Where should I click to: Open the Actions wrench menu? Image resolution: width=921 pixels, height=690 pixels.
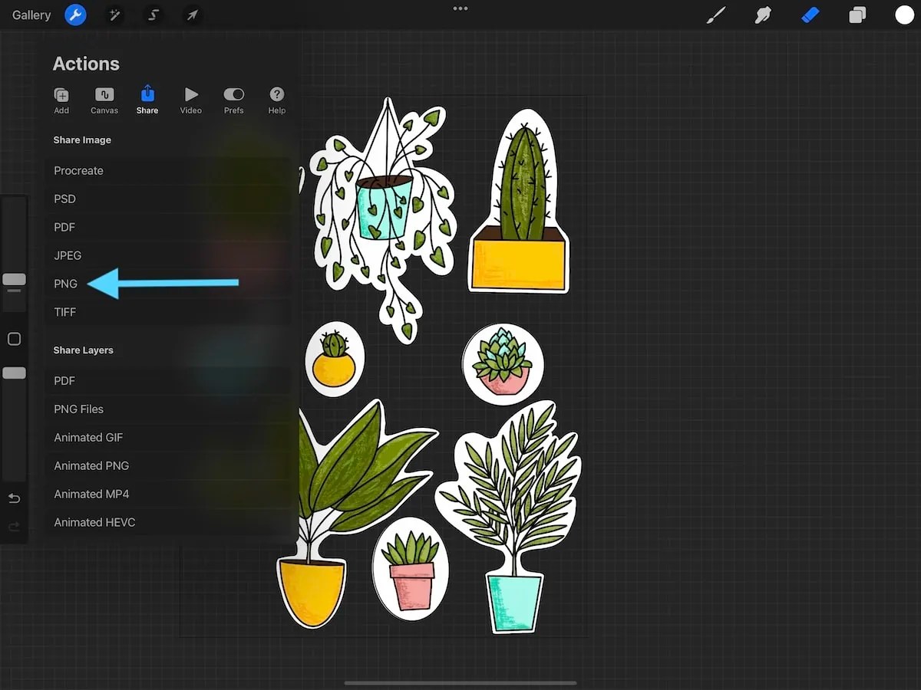point(75,15)
